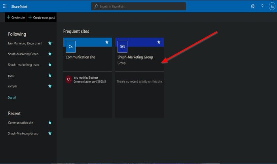277x164 pixels.
Task: Open the settings gear icon
Action: (x=252, y=6)
